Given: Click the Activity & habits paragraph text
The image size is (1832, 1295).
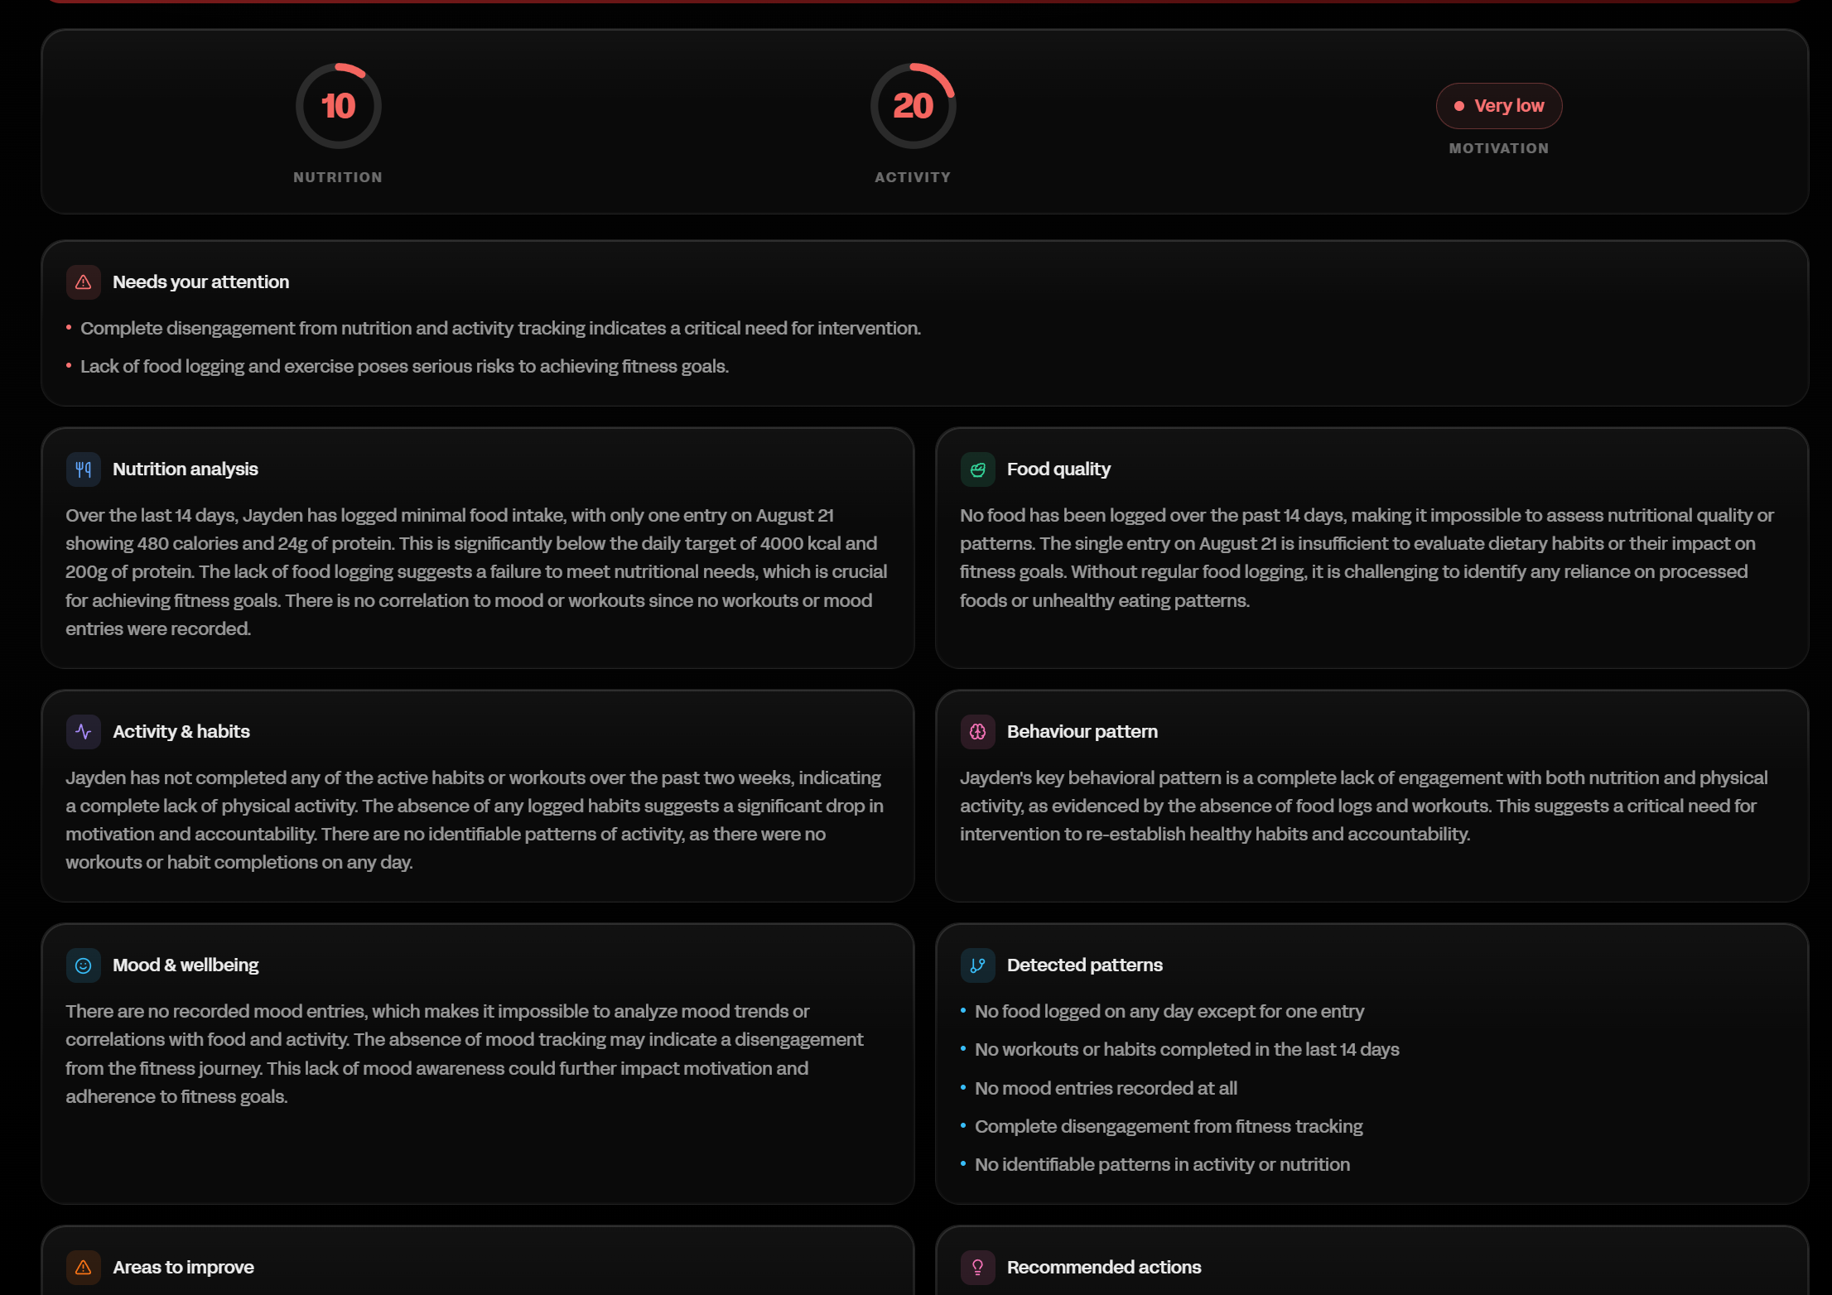Looking at the screenshot, I should pos(475,821).
